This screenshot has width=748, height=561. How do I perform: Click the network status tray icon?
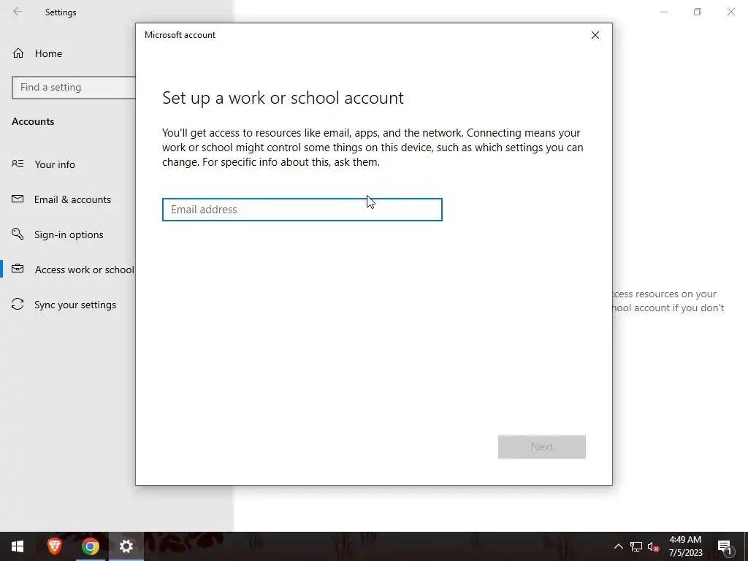[x=636, y=546]
